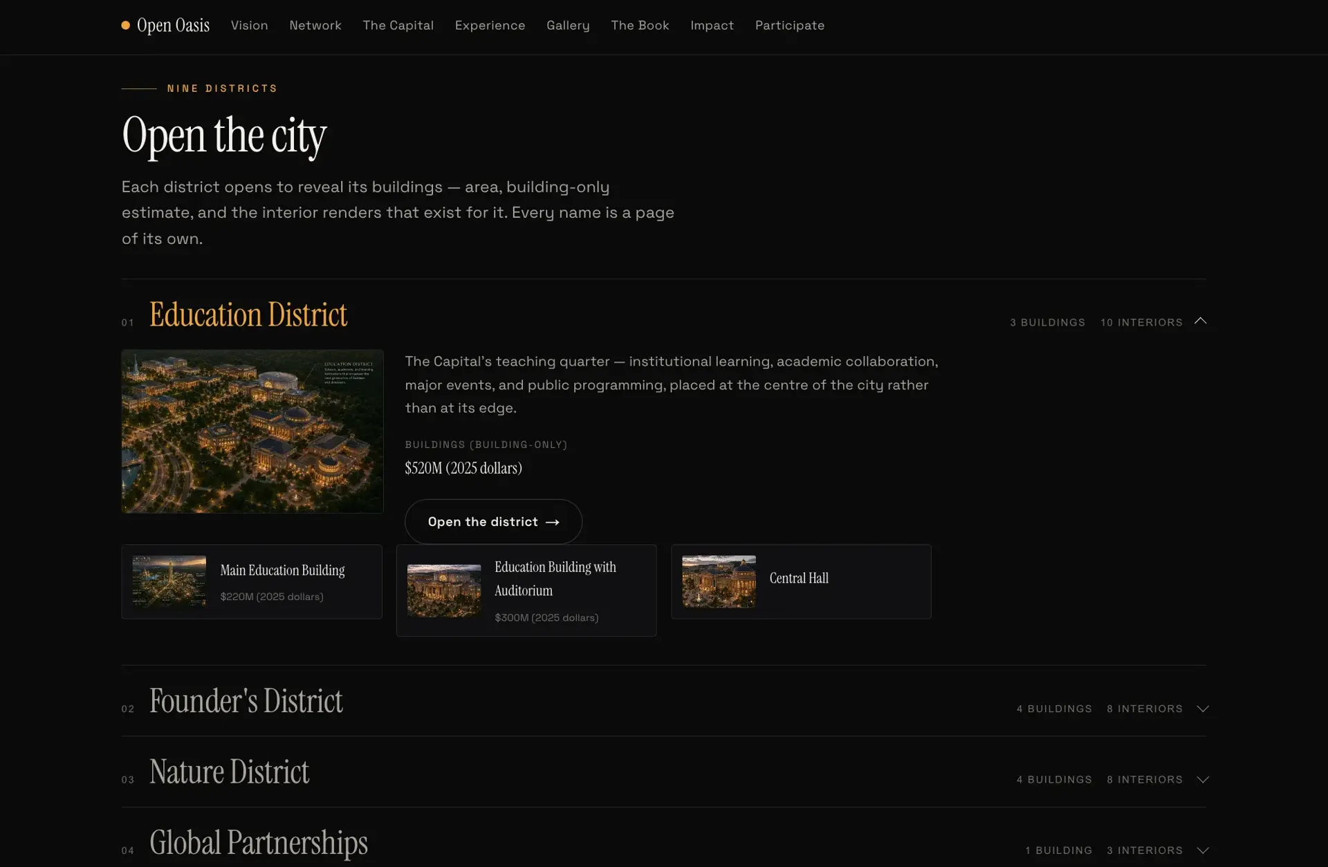
Task: Click "BUILDINGS (BUILDING-ONLY)" label
Action: [x=486, y=445]
